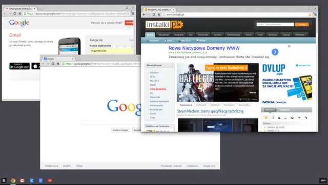Viewport: 328px width, 185px height.
Task: Click the instalki.pl logo
Action: 165,25
